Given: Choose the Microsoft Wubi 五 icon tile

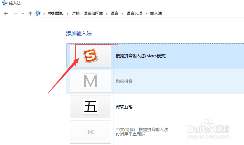Looking at the screenshot, I should pyautogui.click(x=90, y=107).
